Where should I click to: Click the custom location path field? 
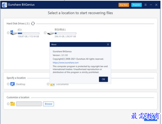(29, 104)
